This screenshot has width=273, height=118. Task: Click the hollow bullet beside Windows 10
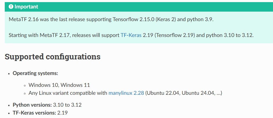tap(25, 85)
